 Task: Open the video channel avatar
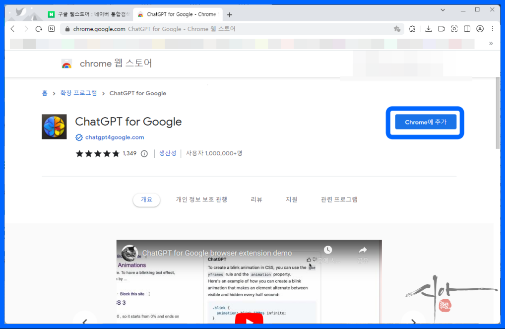point(129,253)
